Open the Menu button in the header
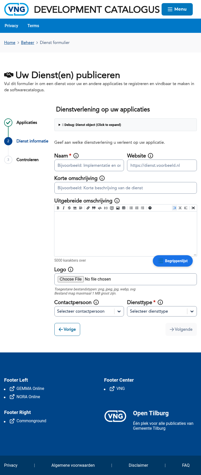The height and width of the screenshot is (475, 201). pyautogui.click(x=177, y=9)
